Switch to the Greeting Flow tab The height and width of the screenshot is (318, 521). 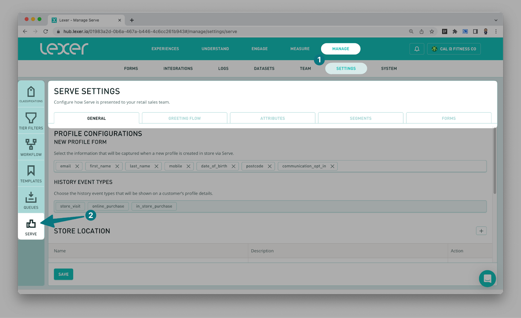pos(184,118)
